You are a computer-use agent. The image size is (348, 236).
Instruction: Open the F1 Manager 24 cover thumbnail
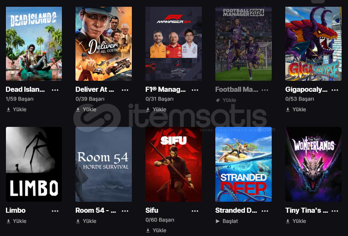click(173, 44)
